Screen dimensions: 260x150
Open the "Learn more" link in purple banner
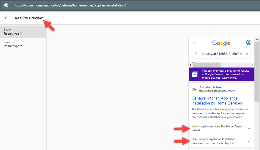[229, 78]
